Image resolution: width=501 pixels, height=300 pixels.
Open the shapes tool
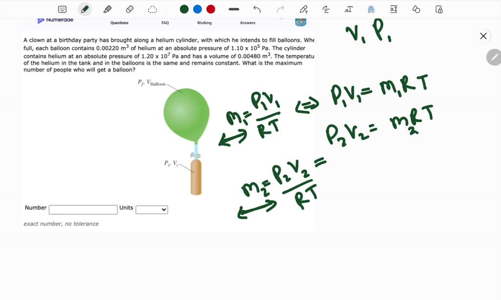pyautogui.click(x=416, y=9)
